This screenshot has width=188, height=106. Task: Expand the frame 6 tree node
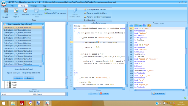(x=7, y=85)
